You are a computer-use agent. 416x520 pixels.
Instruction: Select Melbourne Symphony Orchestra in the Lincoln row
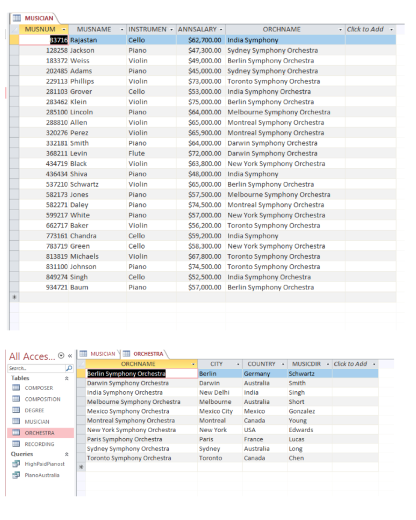(285, 112)
